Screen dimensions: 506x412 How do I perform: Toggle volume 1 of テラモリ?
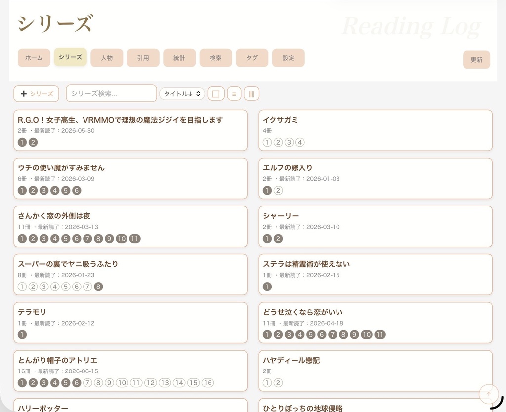22,334
